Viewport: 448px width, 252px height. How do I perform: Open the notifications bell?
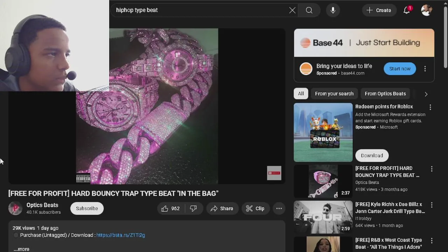click(407, 10)
